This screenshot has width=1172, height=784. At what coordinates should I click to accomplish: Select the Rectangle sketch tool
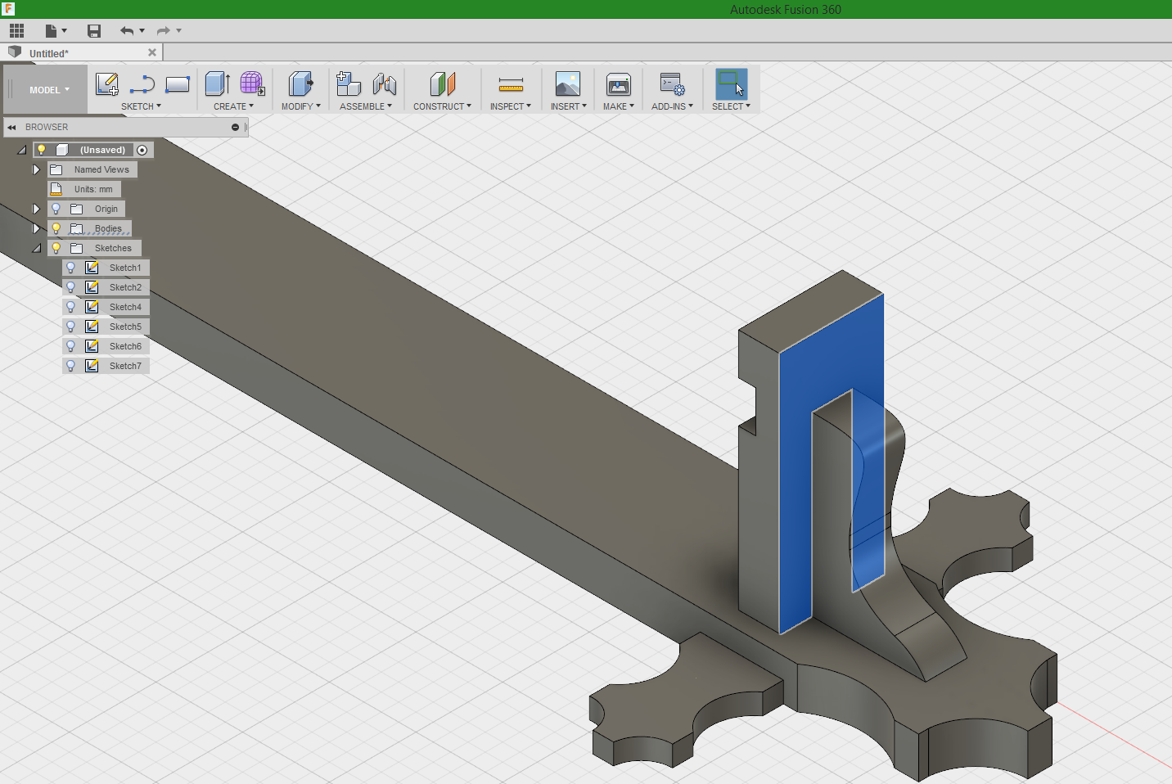(x=178, y=84)
